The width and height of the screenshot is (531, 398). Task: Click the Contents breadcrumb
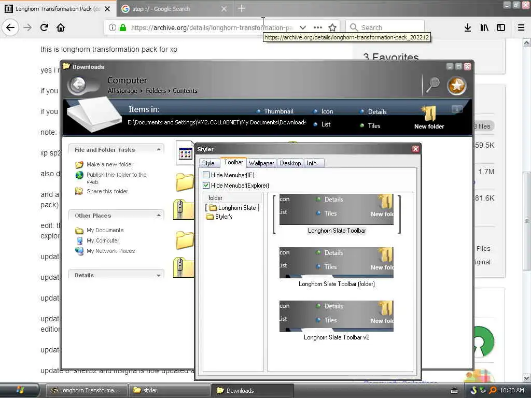click(185, 91)
